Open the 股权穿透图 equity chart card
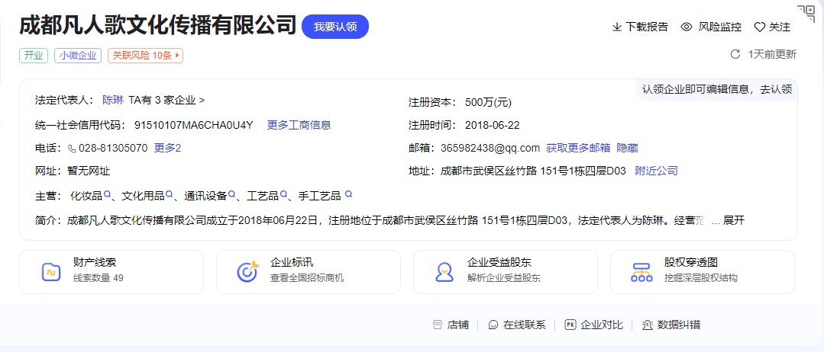824x352 pixels. click(x=703, y=271)
